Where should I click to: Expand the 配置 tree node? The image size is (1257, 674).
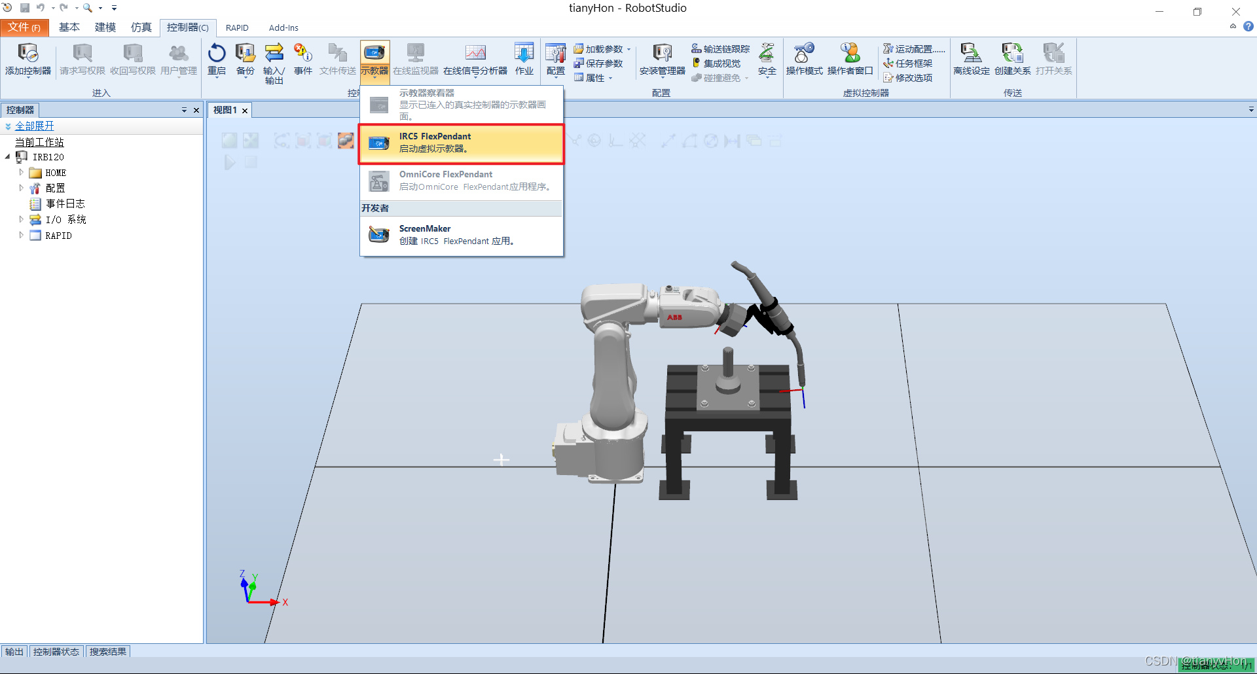pos(21,188)
